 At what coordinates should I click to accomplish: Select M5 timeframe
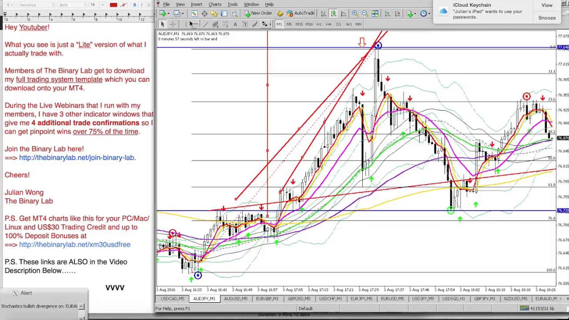pos(289,24)
